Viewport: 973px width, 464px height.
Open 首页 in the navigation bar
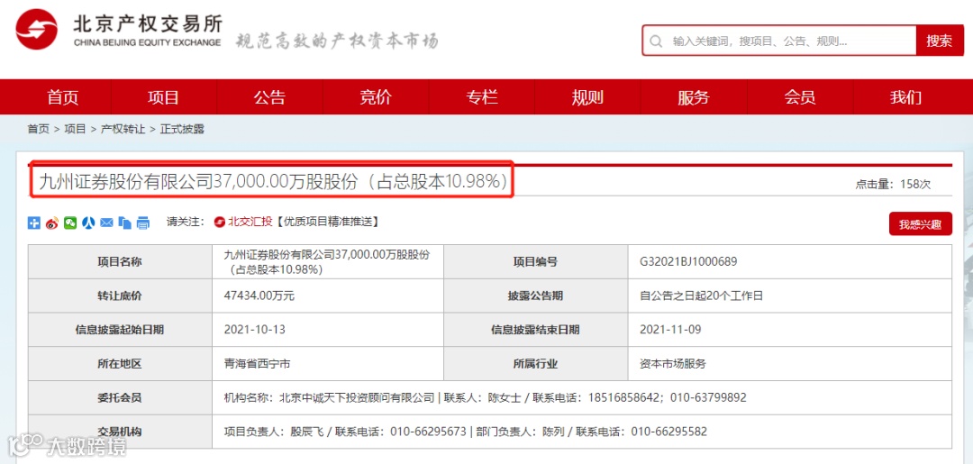click(x=63, y=97)
